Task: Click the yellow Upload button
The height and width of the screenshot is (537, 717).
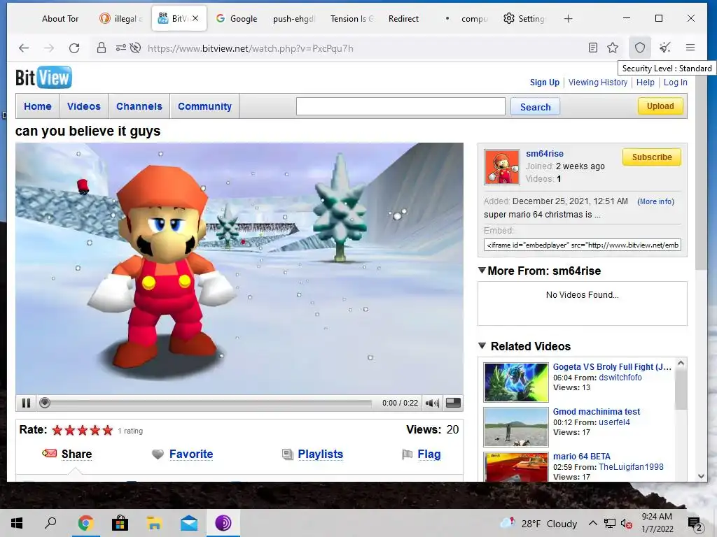Action: (x=660, y=106)
